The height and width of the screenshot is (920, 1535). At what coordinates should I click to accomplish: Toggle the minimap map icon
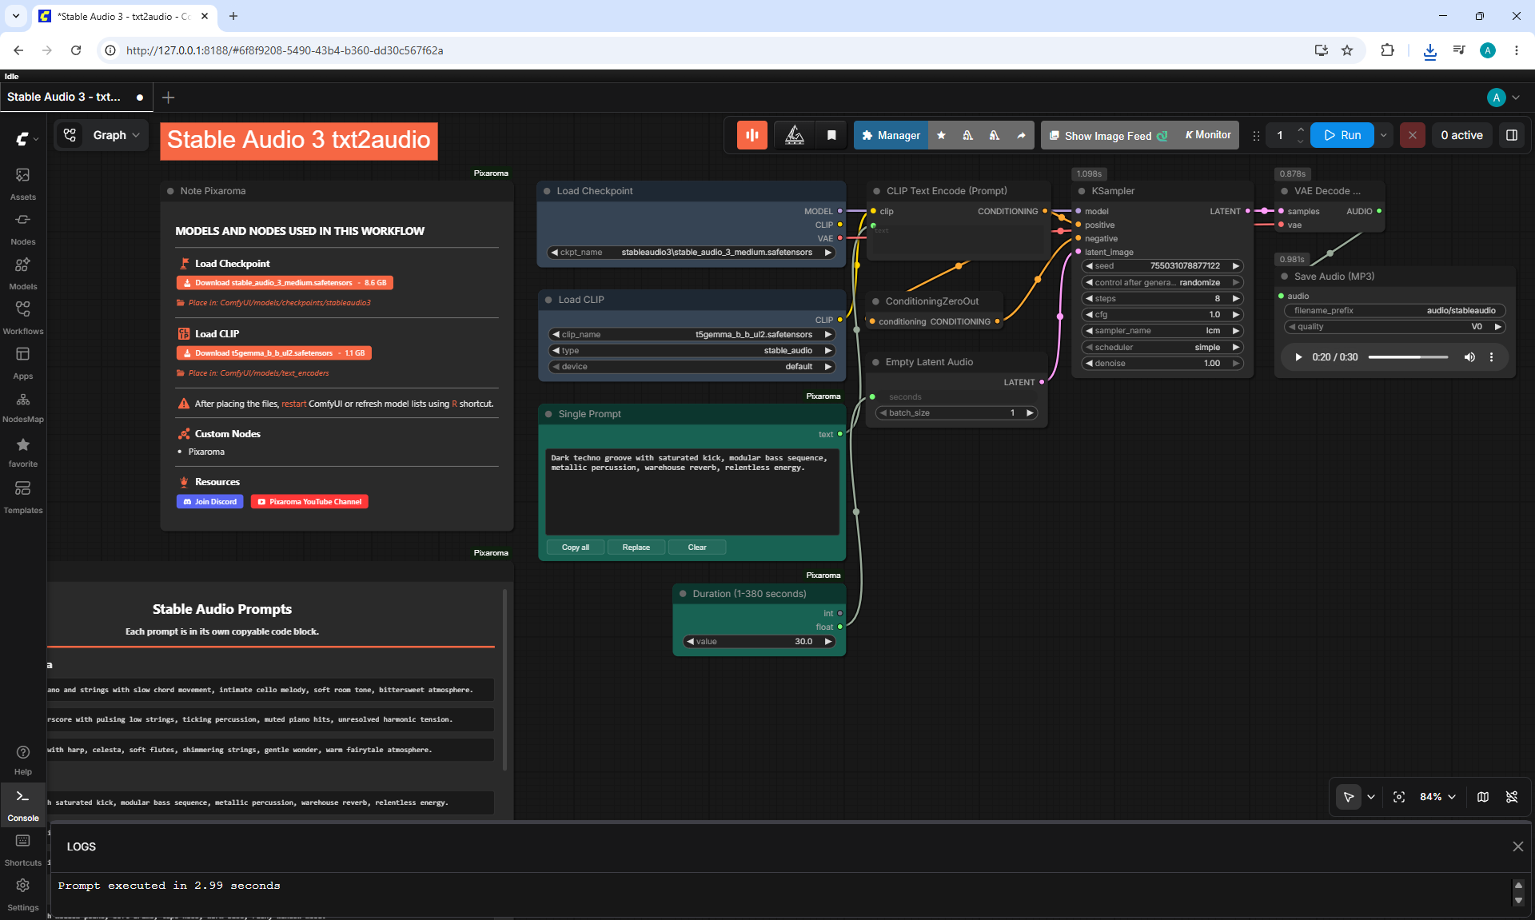(x=1483, y=797)
